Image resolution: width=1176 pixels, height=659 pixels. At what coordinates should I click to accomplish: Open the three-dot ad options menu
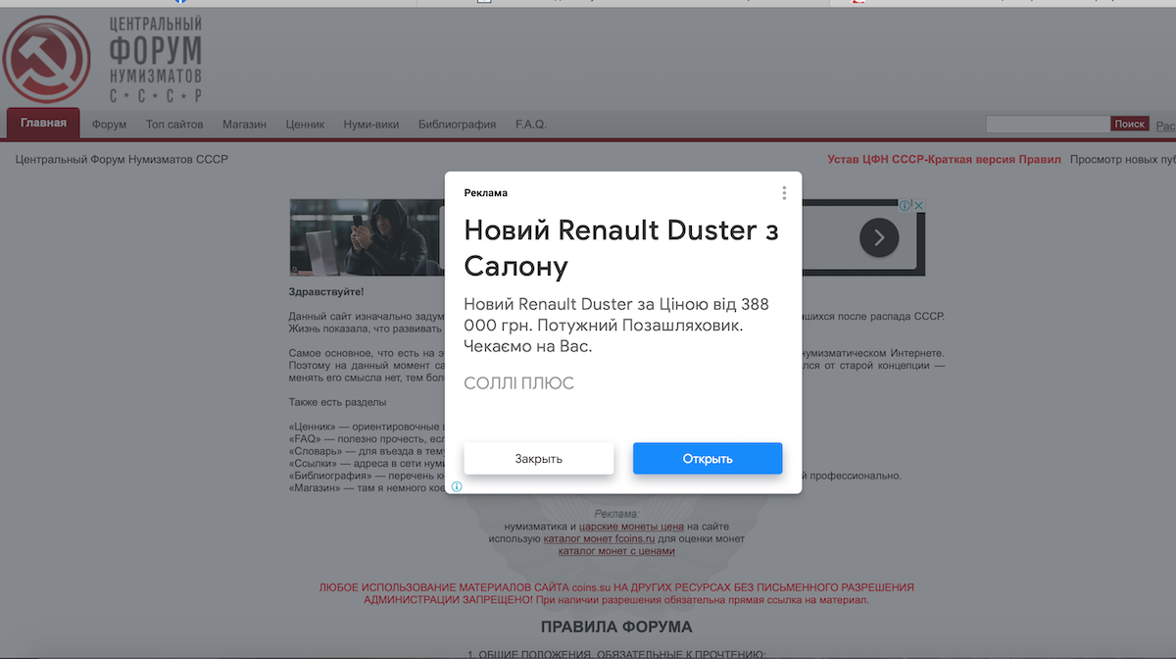[784, 193]
